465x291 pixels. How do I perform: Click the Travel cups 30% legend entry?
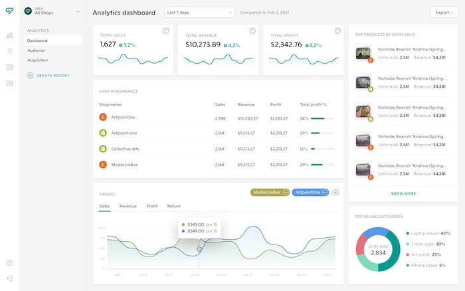426,244
